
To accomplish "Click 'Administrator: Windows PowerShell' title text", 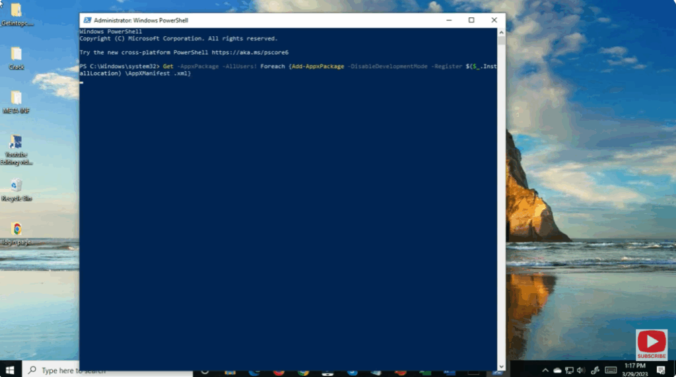I will pos(141,20).
